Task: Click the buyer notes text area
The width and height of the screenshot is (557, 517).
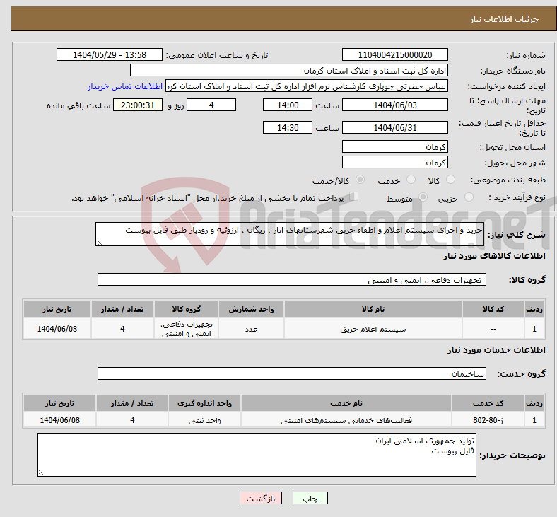Action: pyautogui.click(x=257, y=455)
